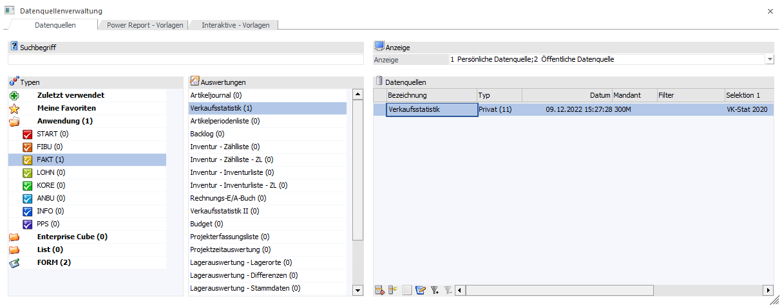Open the Interaktive - Vorlagen tab
This screenshot has width=782, height=308.
tap(235, 25)
